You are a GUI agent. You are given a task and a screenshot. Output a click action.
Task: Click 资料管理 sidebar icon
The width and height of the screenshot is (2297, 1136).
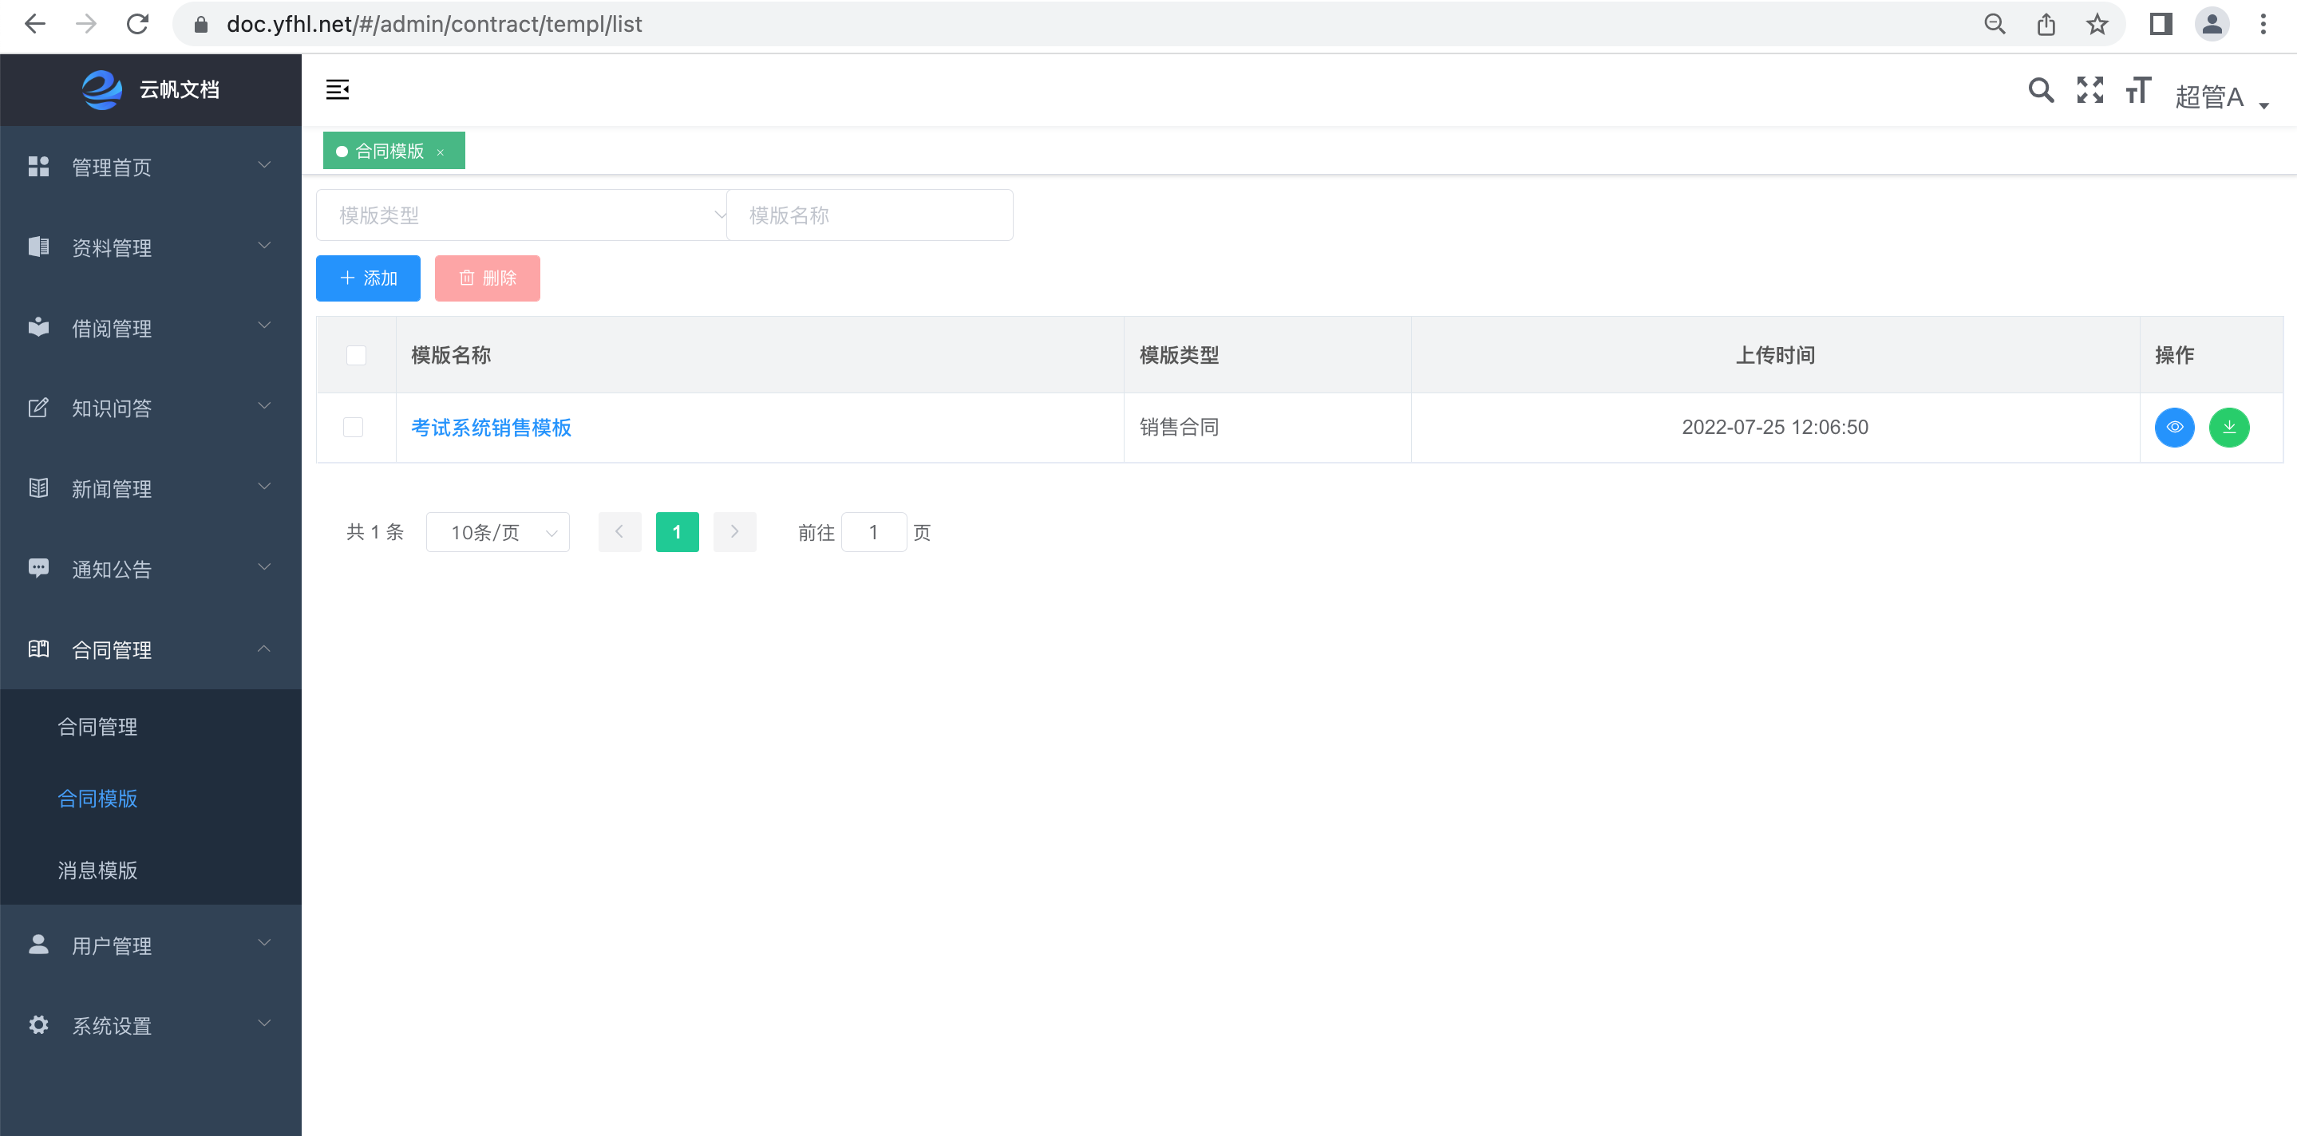tap(38, 247)
